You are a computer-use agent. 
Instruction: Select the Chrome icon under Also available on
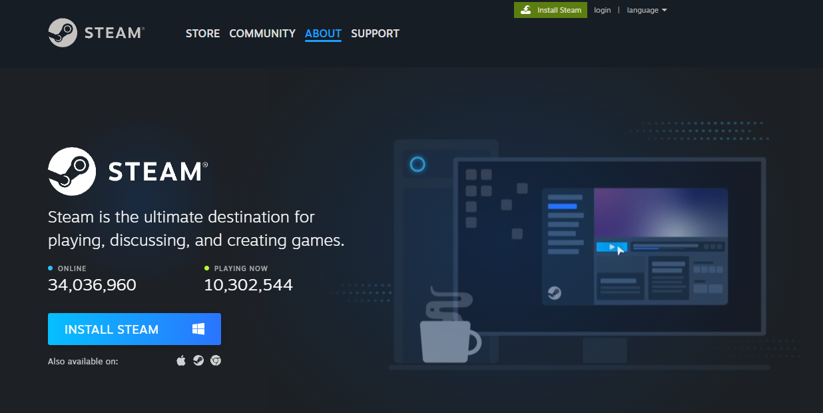(215, 360)
